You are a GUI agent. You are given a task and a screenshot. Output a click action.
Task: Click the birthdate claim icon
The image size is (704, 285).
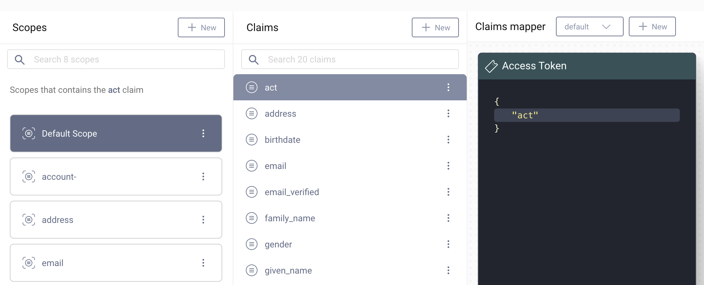pos(252,140)
